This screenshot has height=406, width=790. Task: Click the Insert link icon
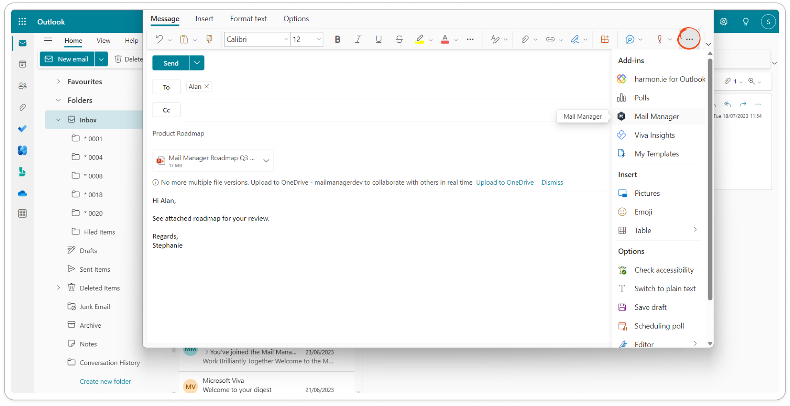click(550, 39)
